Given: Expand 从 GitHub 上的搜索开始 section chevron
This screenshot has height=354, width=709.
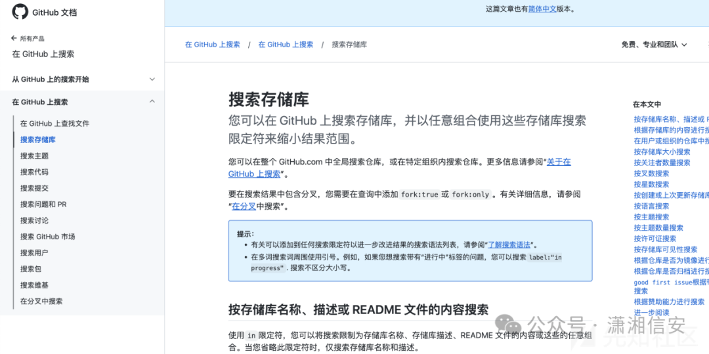Looking at the screenshot, I should [152, 79].
